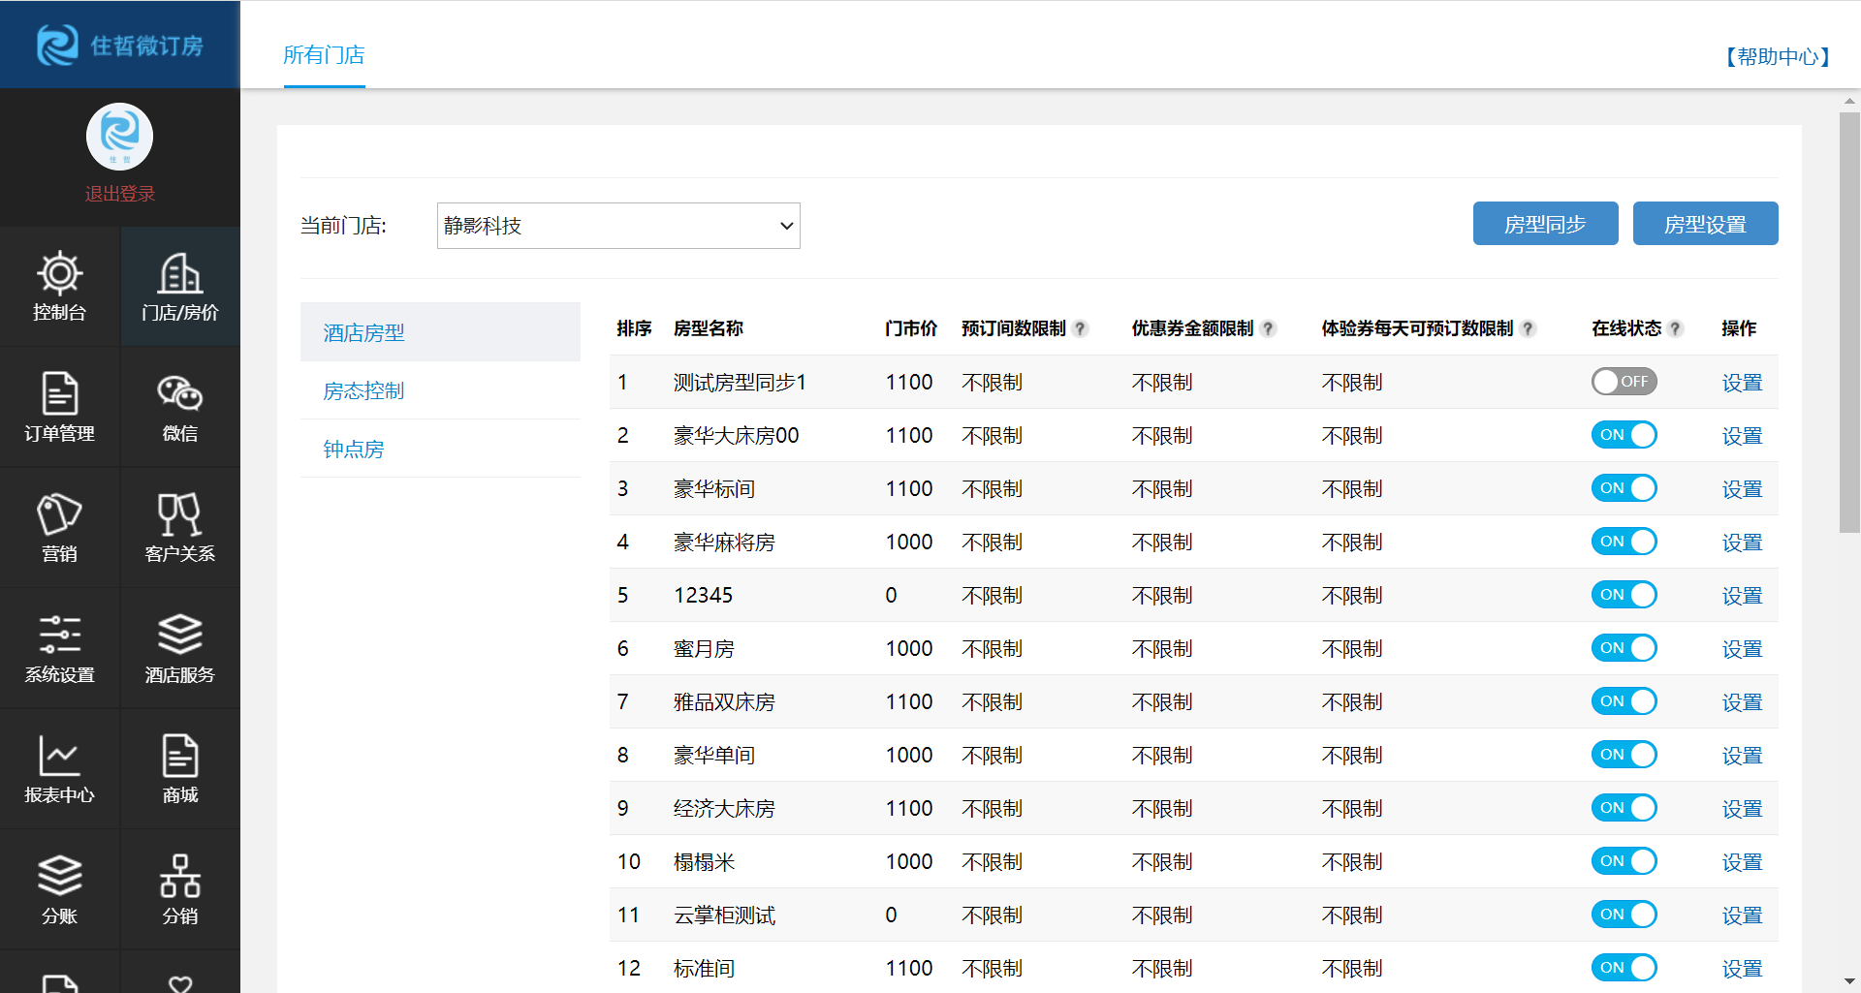The width and height of the screenshot is (1861, 993).
Task: Toggle online status for 标准间
Action: click(x=1624, y=968)
